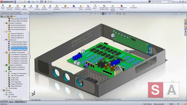Select Printed Circuit Board 2

click(18, 69)
